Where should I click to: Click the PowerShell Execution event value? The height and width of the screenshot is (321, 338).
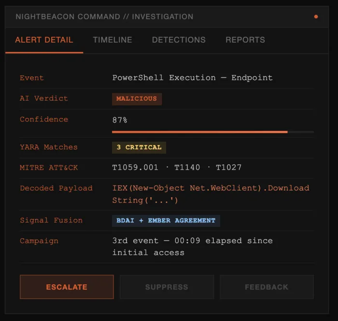coord(192,78)
